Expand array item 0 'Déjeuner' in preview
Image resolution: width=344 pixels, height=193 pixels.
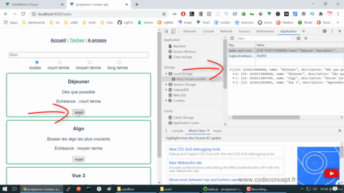[234, 74]
